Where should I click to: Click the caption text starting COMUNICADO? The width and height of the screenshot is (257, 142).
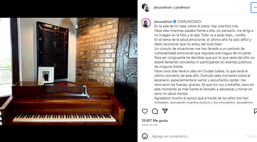(204, 62)
